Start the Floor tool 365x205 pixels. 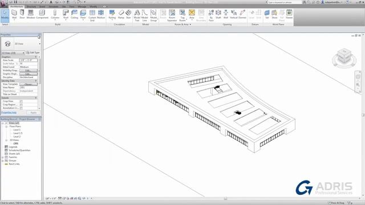(83, 14)
